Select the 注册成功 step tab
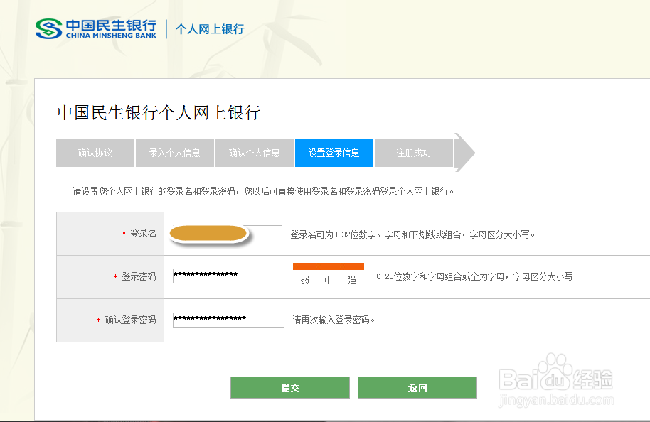Image resolution: width=650 pixels, height=422 pixels. click(413, 153)
